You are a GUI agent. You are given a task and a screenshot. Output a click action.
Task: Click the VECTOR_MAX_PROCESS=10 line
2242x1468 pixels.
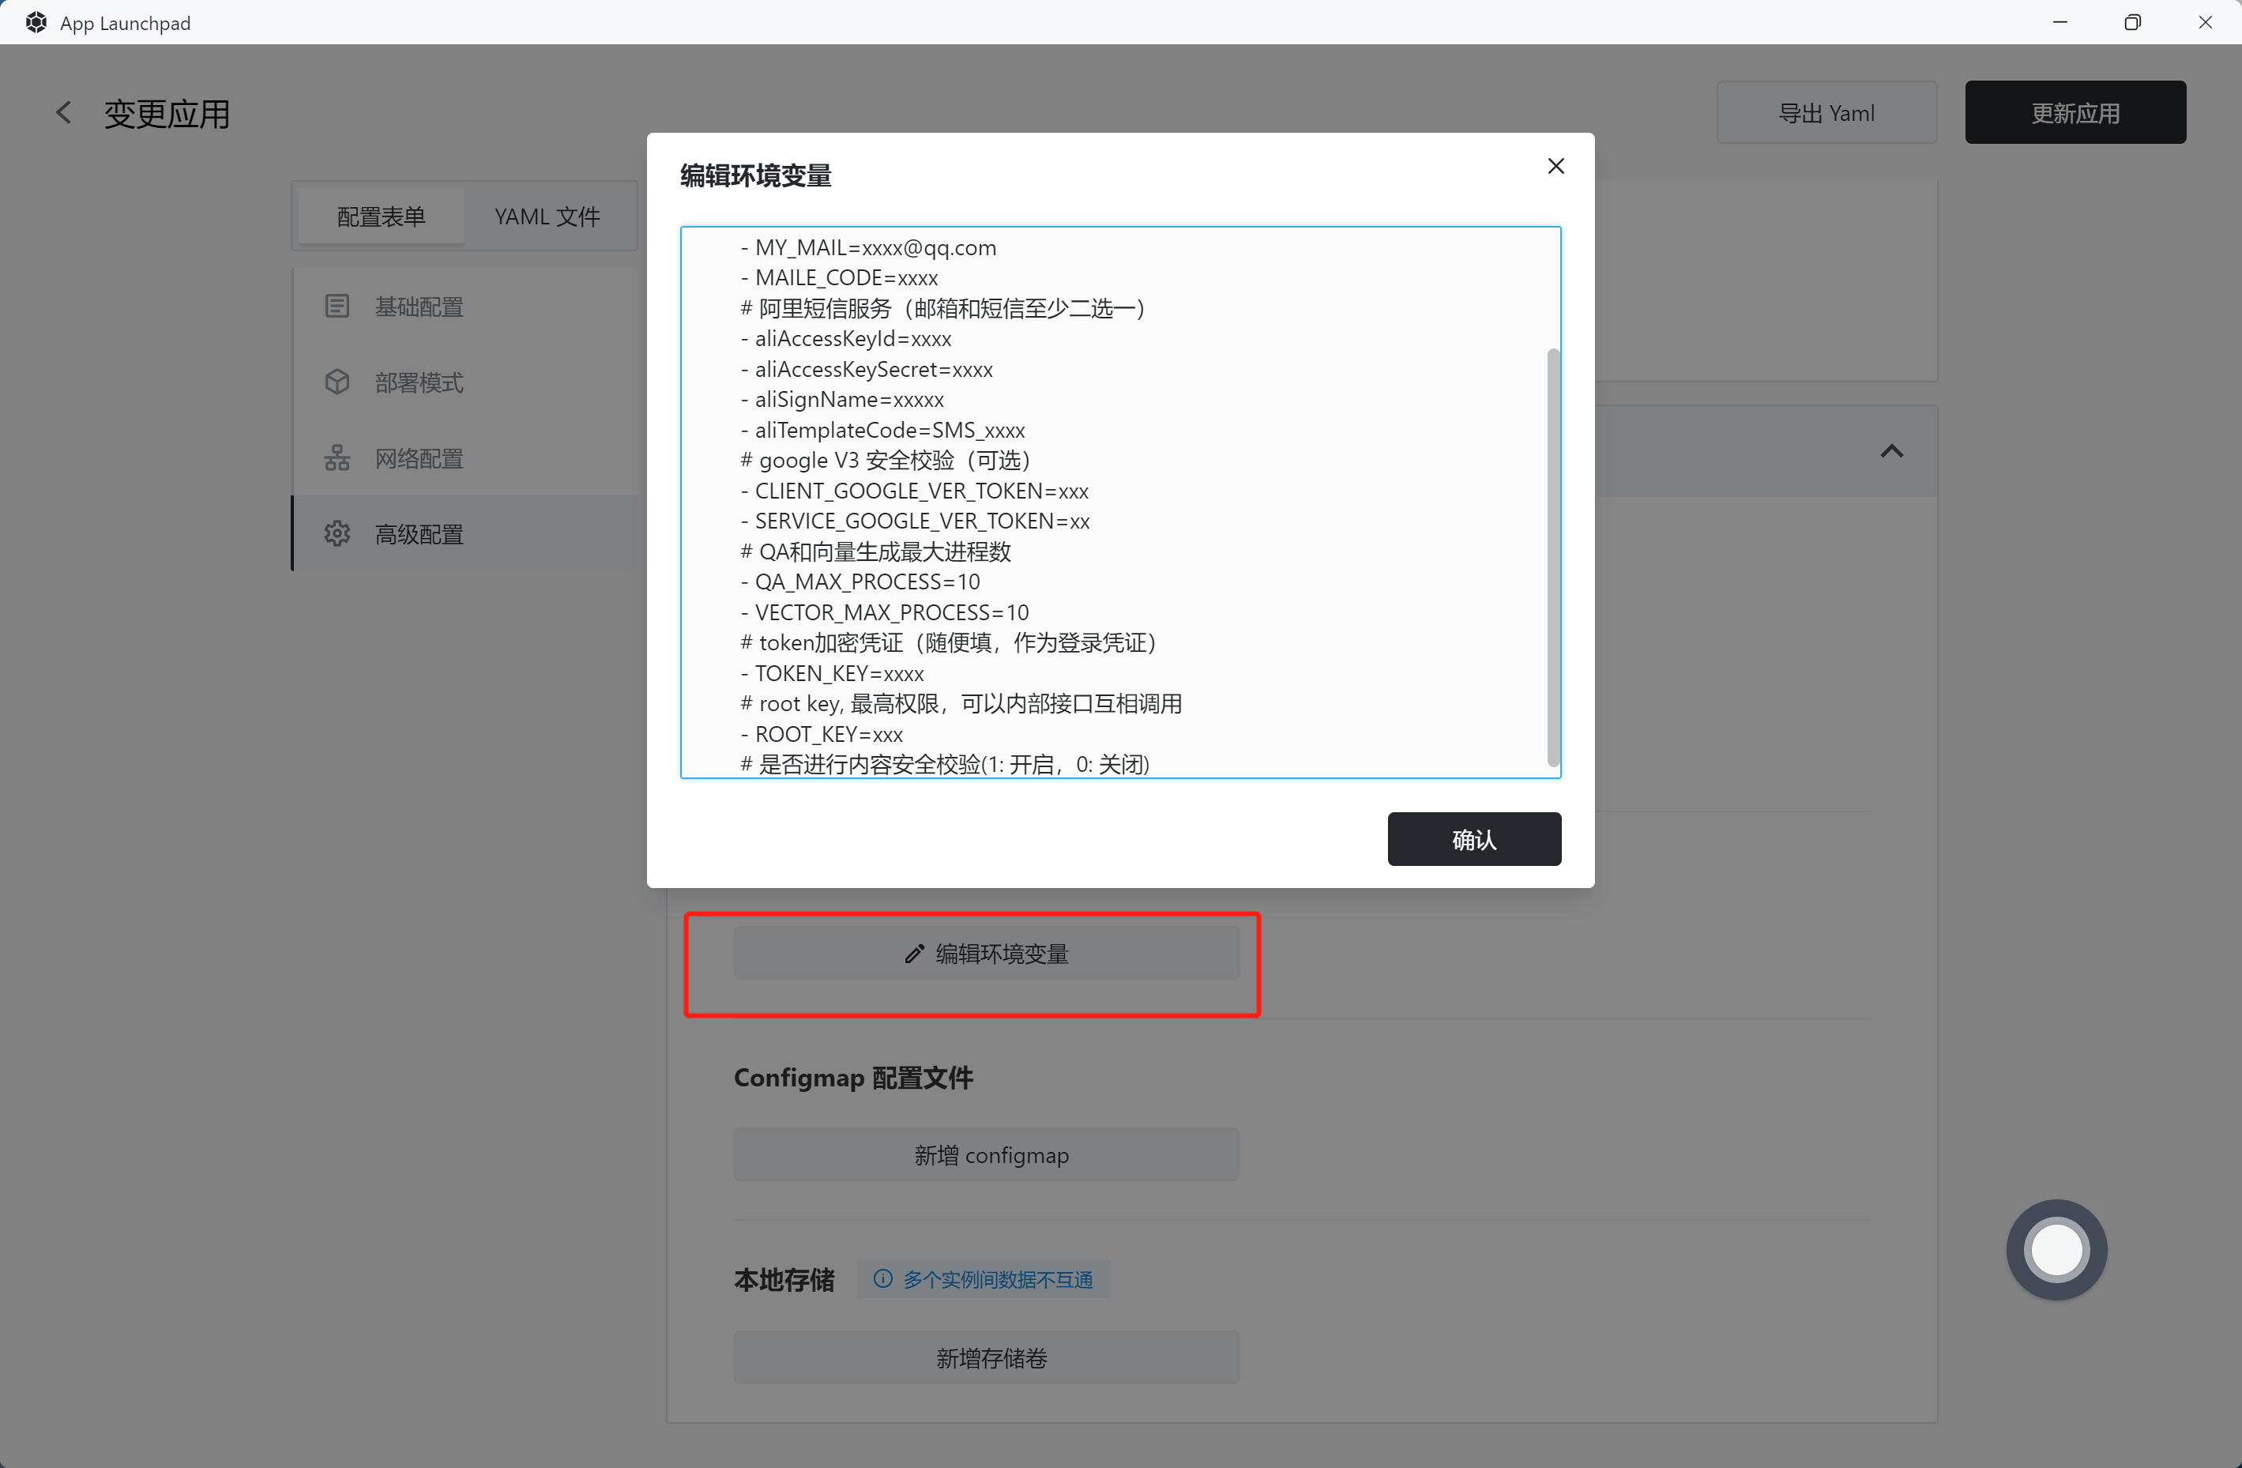coord(884,612)
